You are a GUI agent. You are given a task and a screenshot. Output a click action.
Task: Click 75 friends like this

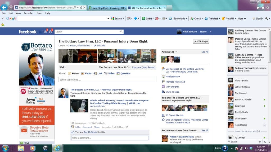tap(175, 115)
